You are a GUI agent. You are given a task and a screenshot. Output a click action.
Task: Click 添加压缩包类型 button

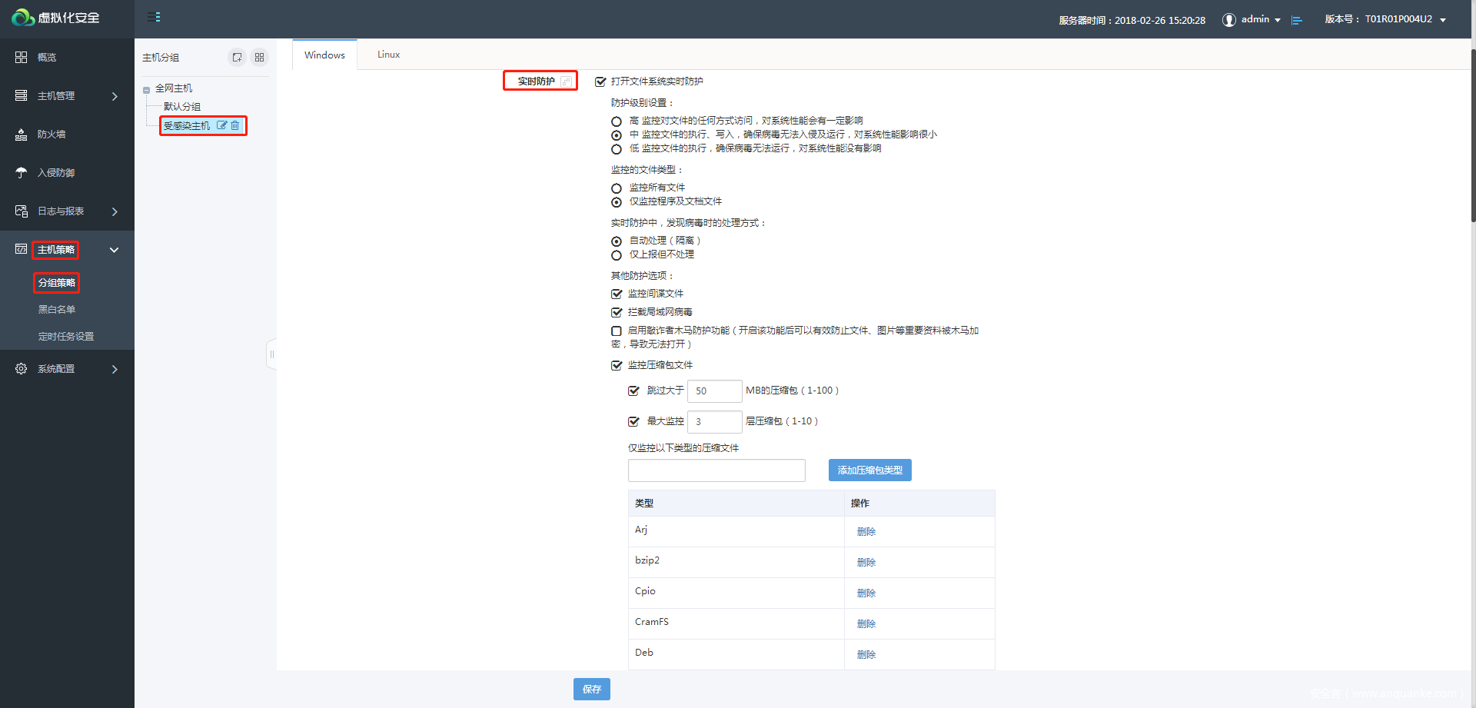[x=869, y=470]
